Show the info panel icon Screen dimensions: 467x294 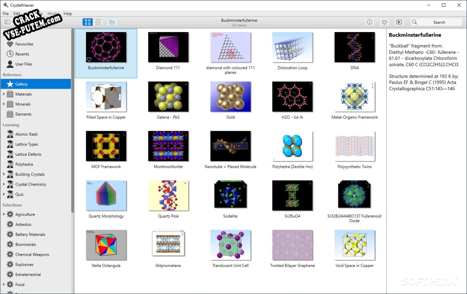pos(369,22)
